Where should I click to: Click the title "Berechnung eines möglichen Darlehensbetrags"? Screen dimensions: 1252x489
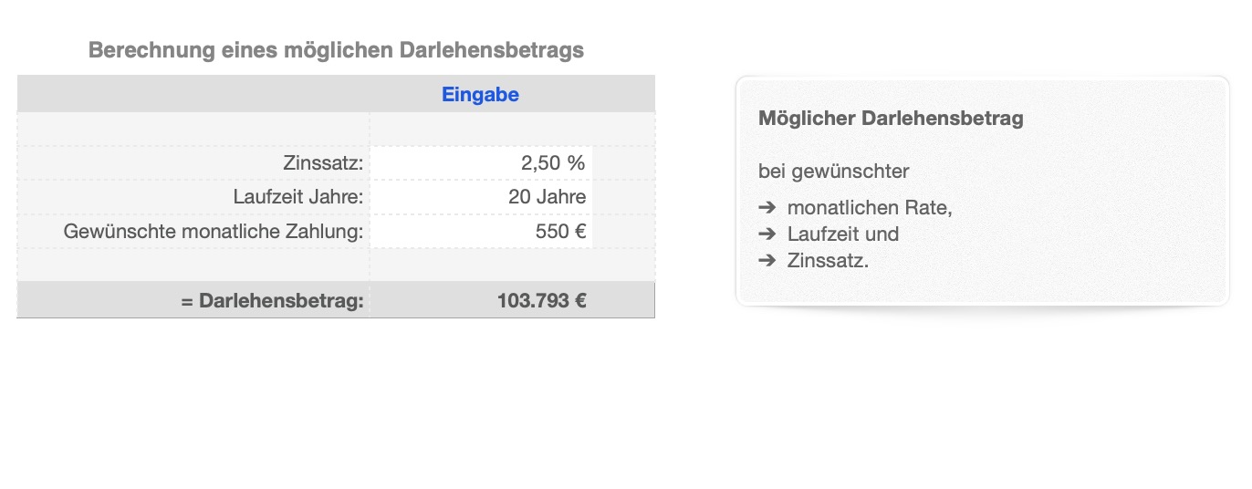[336, 50]
